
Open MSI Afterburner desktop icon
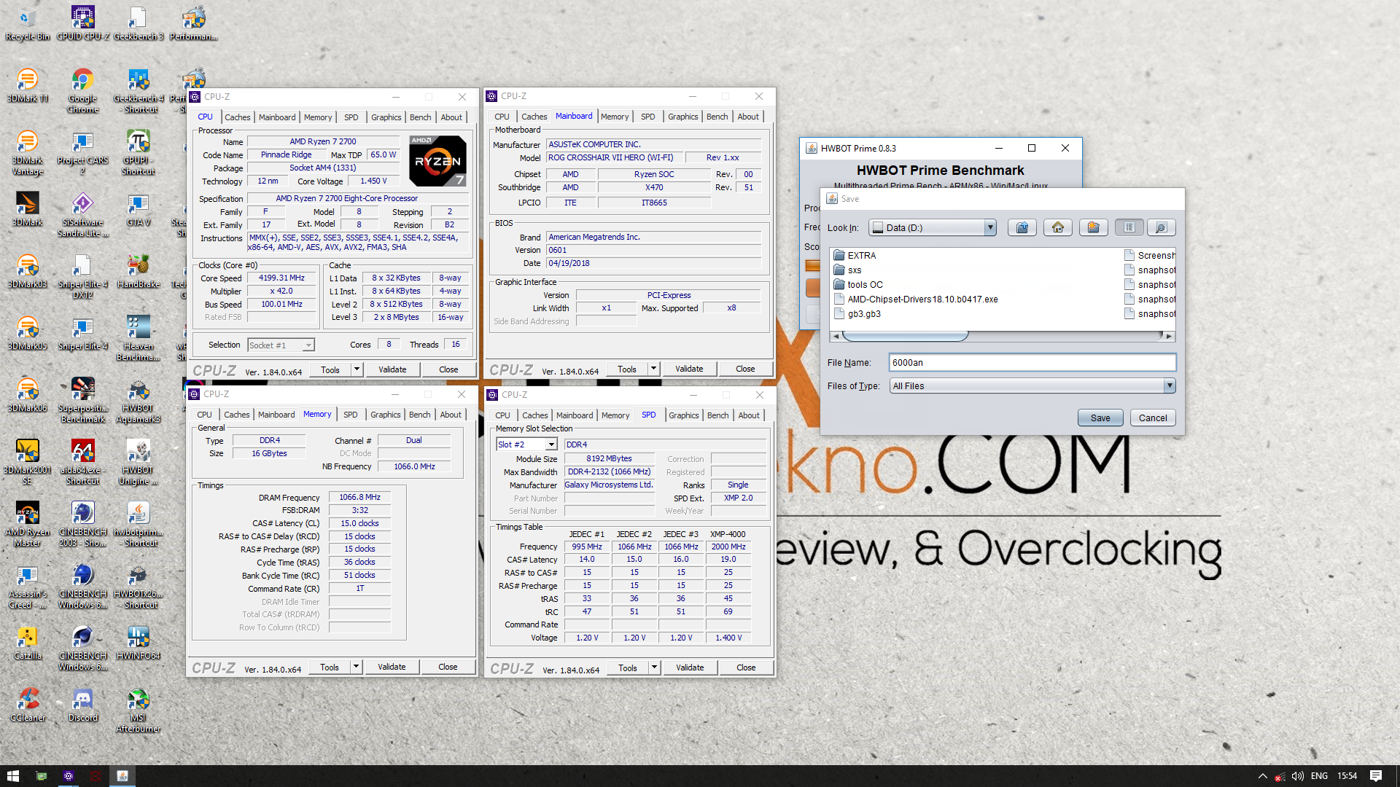click(x=138, y=710)
